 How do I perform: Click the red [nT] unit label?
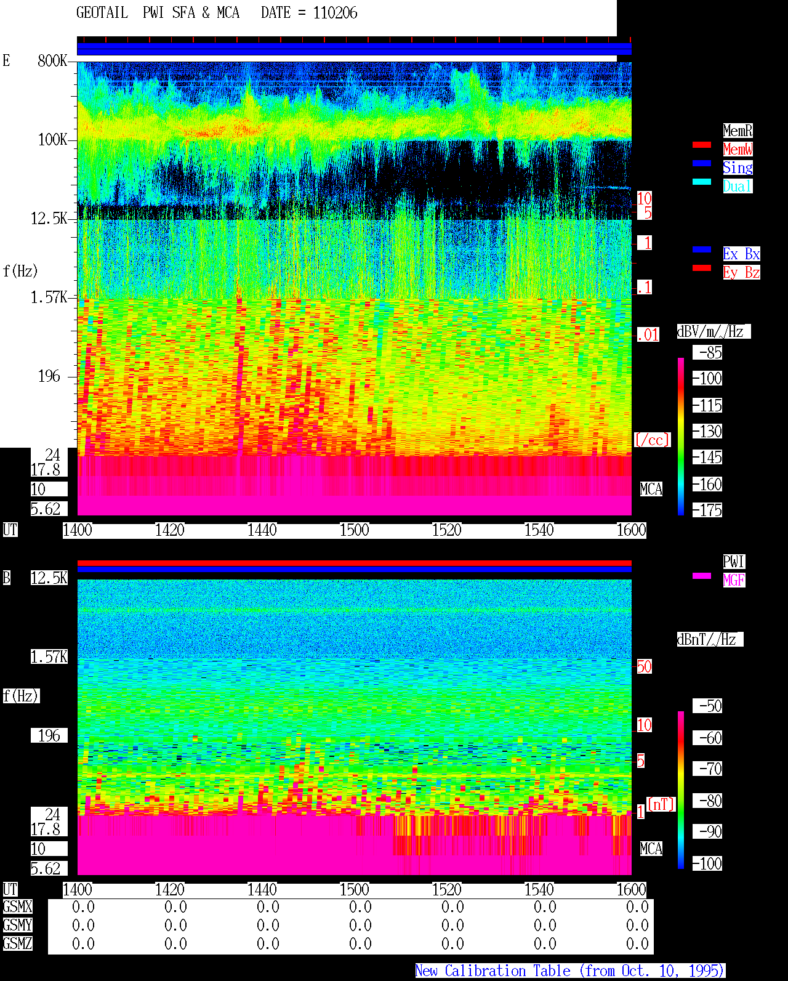click(661, 804)
